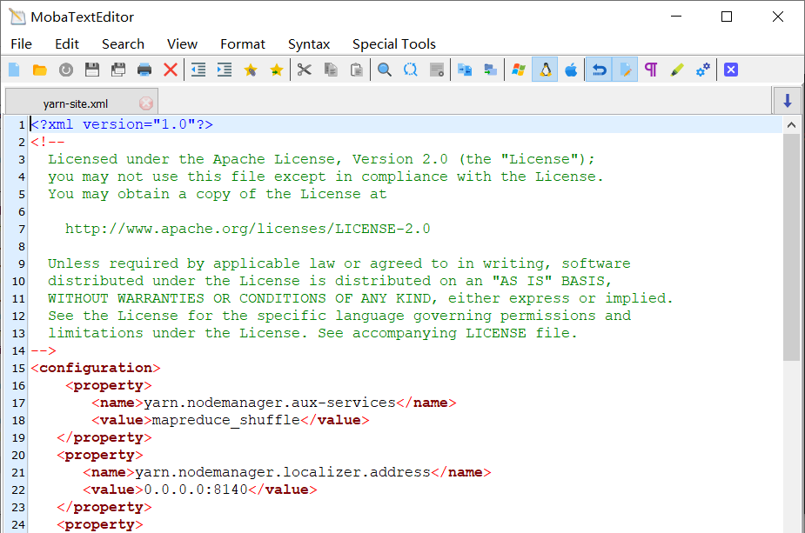
Task: Indent the selected lines
Action: [x=225, y=70]
